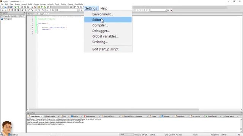Select the Files tab in Management
Viewport: 243px width, 136px height.
click(21, 16)
